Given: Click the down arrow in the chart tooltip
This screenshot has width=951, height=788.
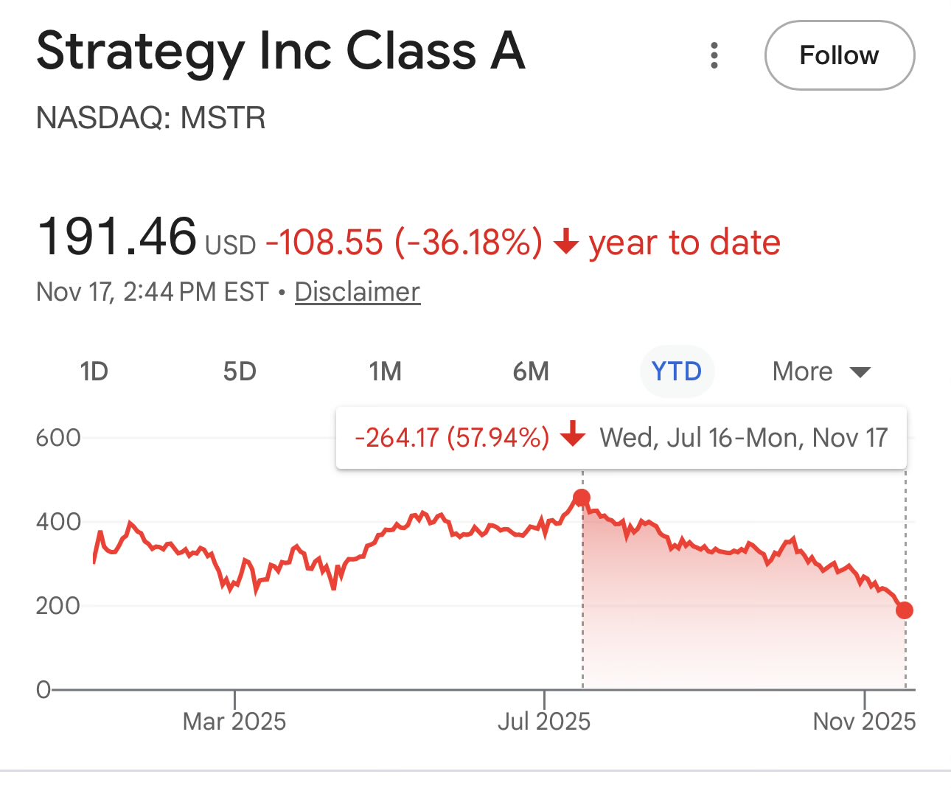Looking at the screenshot, I should [x=573, y=436].
